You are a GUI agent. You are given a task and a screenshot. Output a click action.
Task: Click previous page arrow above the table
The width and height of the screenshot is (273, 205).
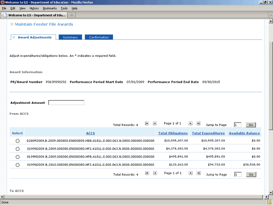click(155, 123)
